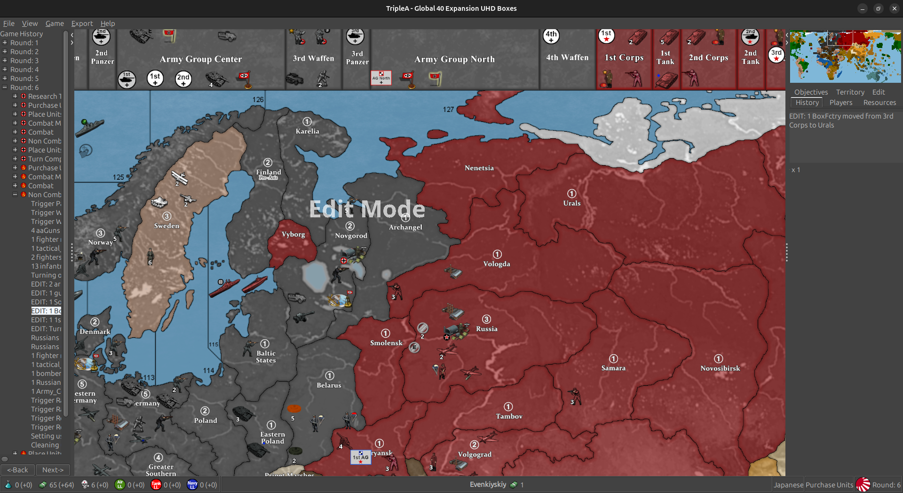Select the German battleship in sea zone 125
This screenshot has width=903, height=493.
(x=89, y=127)
